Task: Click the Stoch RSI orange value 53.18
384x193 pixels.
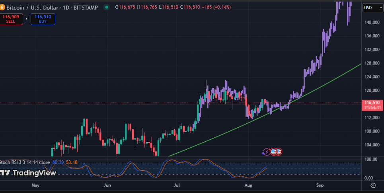Action: [72, 162]
